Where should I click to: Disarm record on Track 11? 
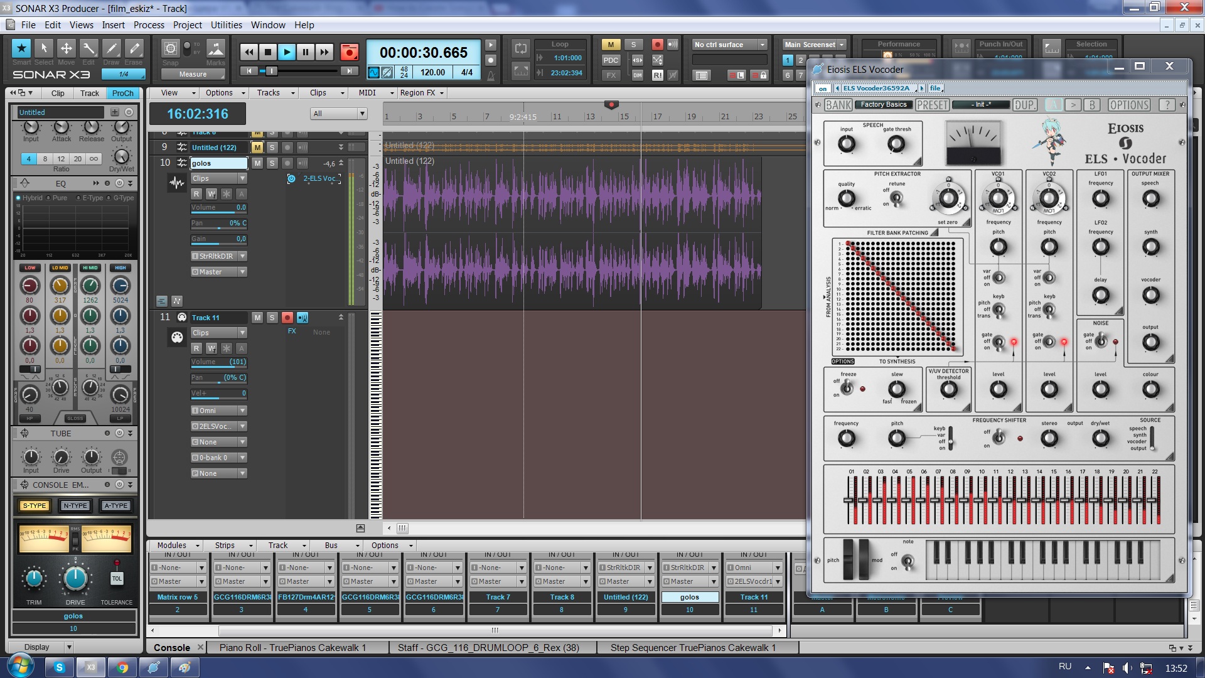[287, 318]
